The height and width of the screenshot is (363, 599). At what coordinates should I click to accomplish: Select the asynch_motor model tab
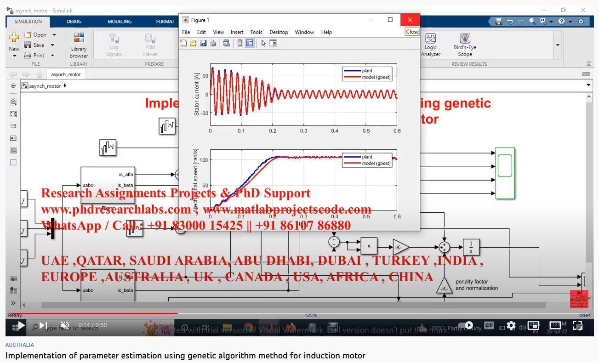66,74
